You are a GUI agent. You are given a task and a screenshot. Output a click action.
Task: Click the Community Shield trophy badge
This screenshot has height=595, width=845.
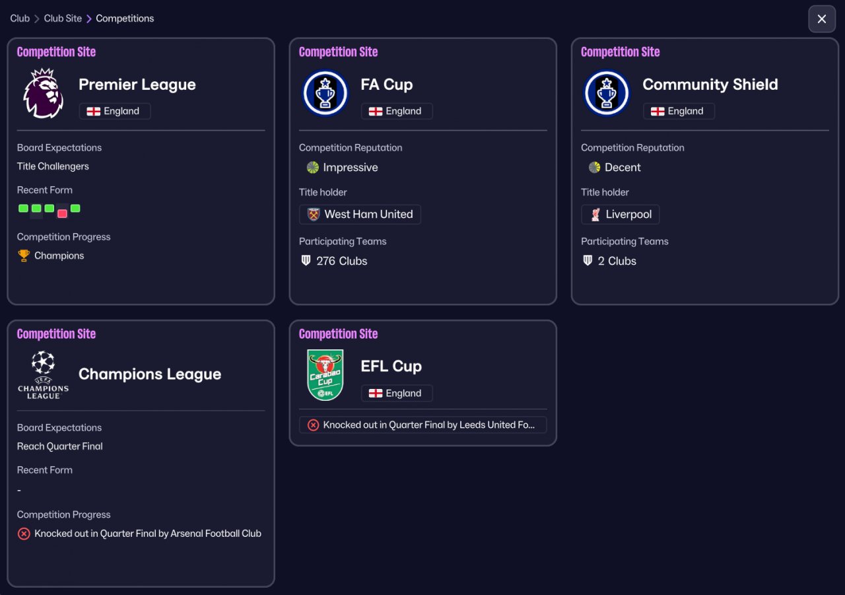pyautogui.click(x=607, y=94)
